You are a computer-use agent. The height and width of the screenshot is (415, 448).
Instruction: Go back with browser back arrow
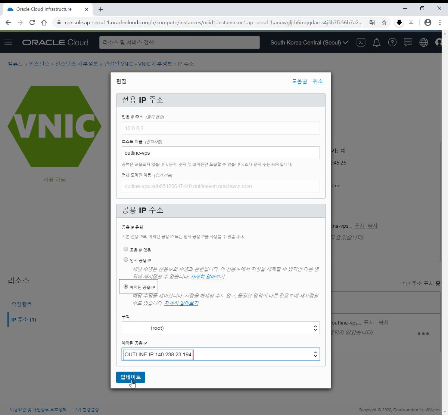click(x=8, y=22)
